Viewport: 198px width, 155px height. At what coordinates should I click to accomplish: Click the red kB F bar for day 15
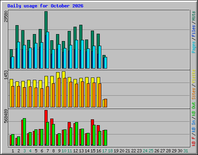92,122
